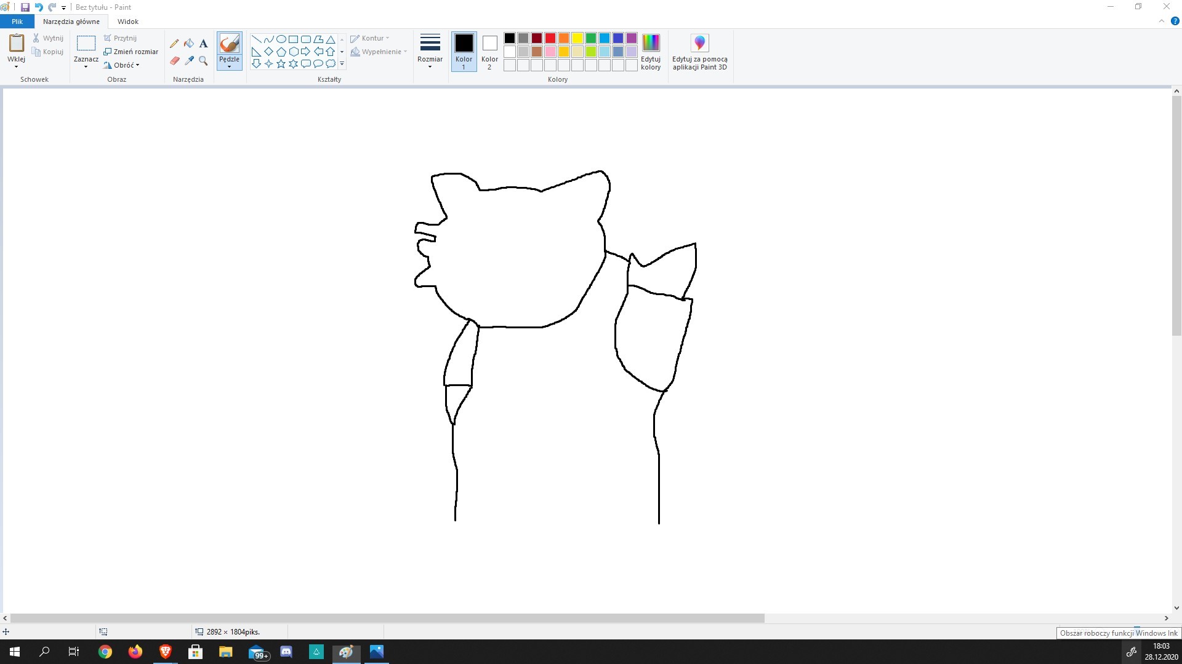Pick the orange color swatch
The width and height of the screenshot is (1182, 664).
pos(564,38)
